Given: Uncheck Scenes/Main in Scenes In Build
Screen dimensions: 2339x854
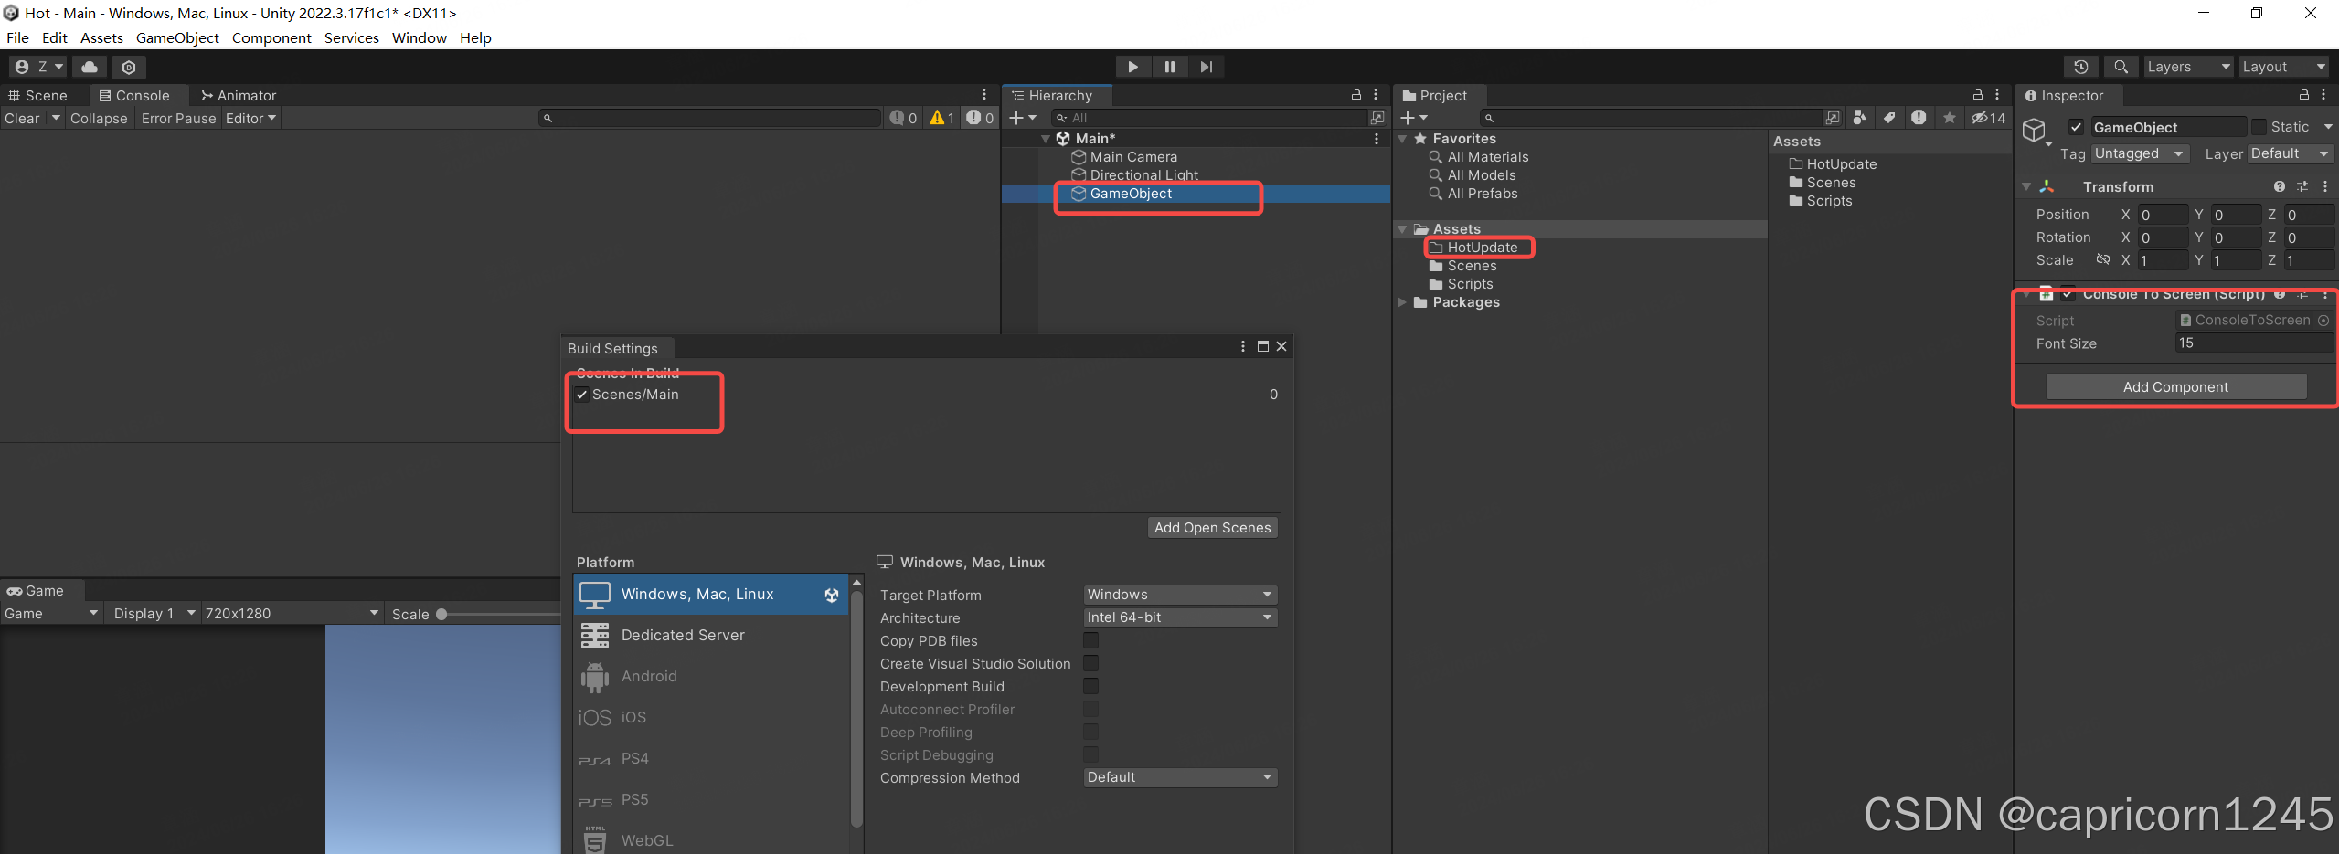Looking at the screenshot, I should [x=581, y=395].
